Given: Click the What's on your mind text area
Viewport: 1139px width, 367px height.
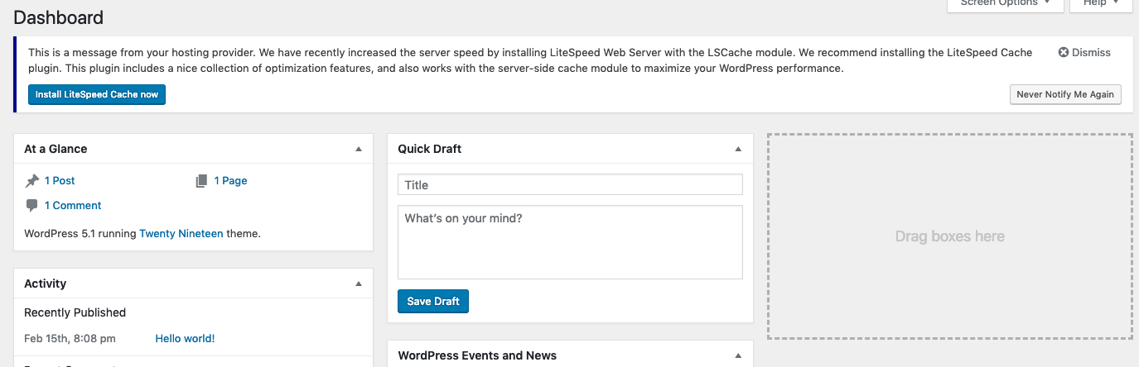Looking at the screenshot, I should tap(570, 242).
